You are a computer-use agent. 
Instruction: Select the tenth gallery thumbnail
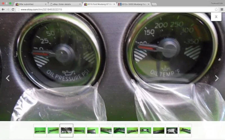tap(159, 130)
